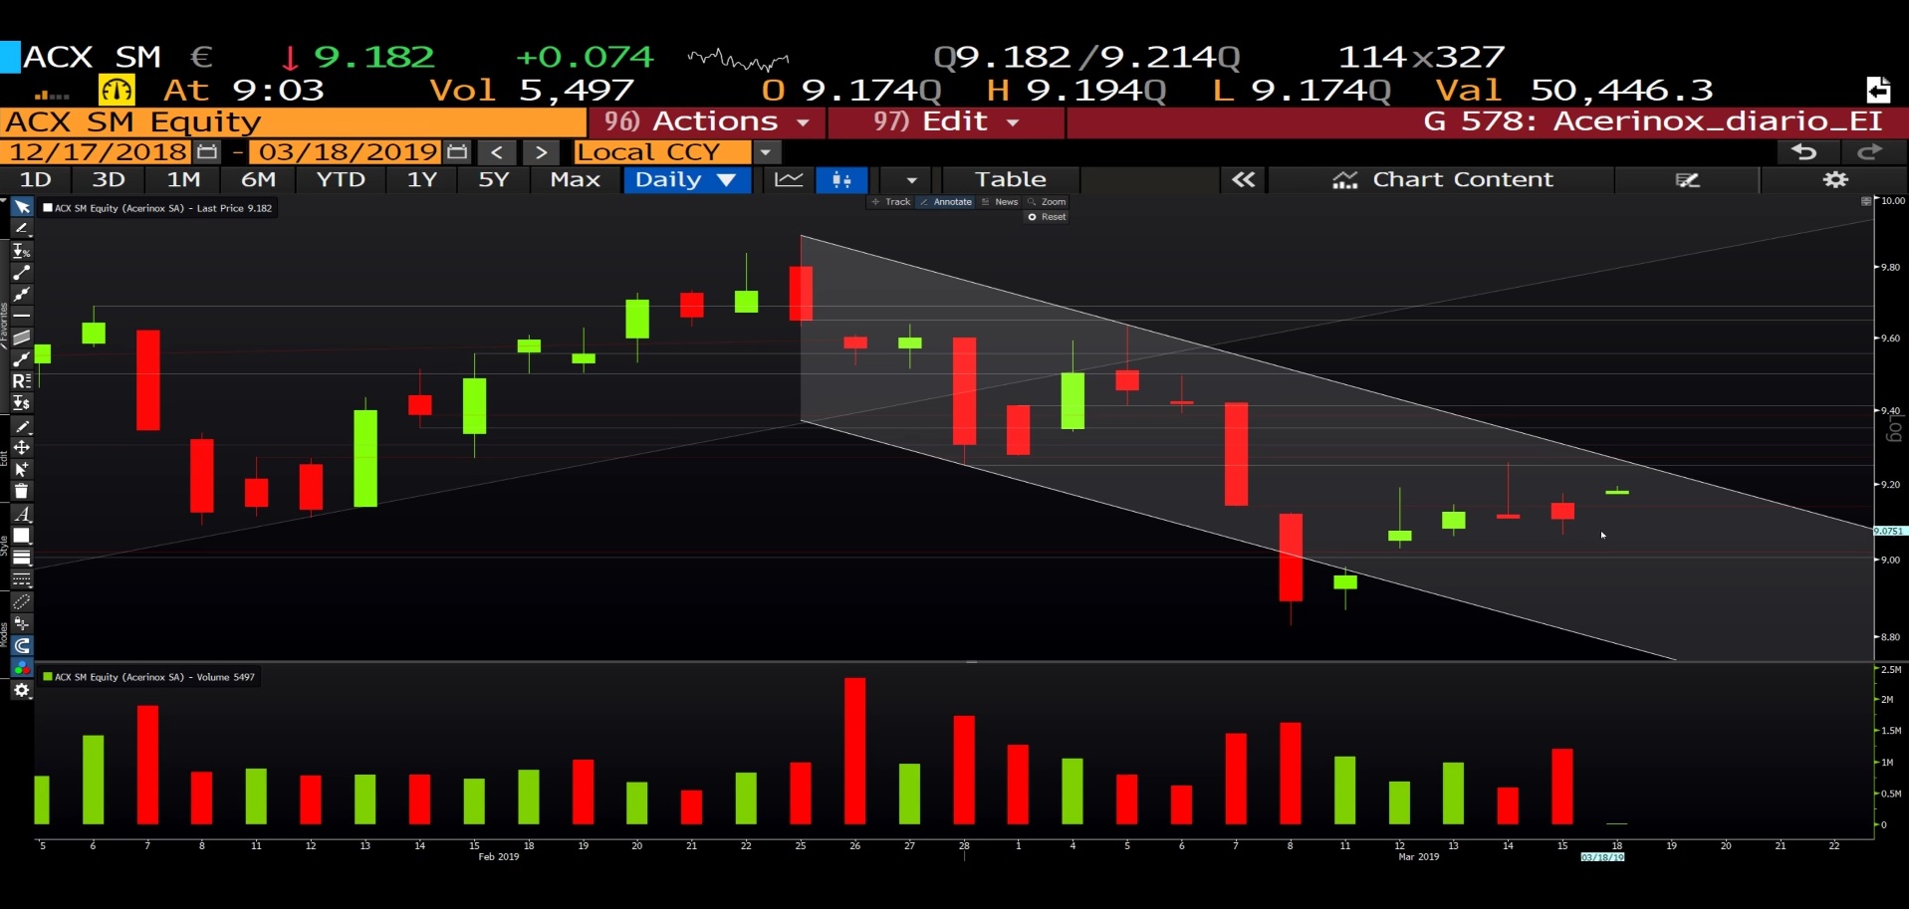Screen dimensions: 1909x909
Task: Open the 96) Actions dropdown
Action: coord(706,121)
